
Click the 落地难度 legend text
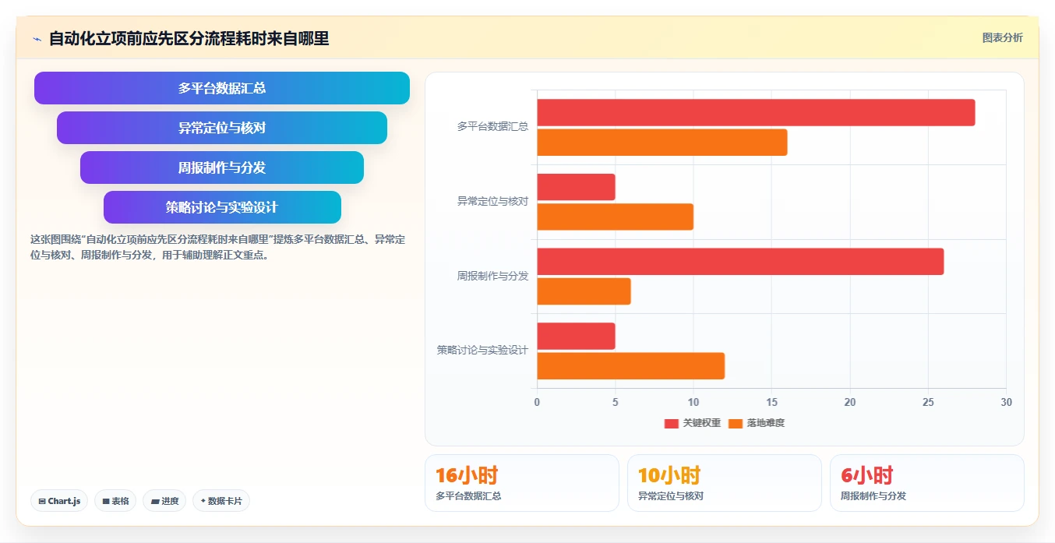point(766,423)
